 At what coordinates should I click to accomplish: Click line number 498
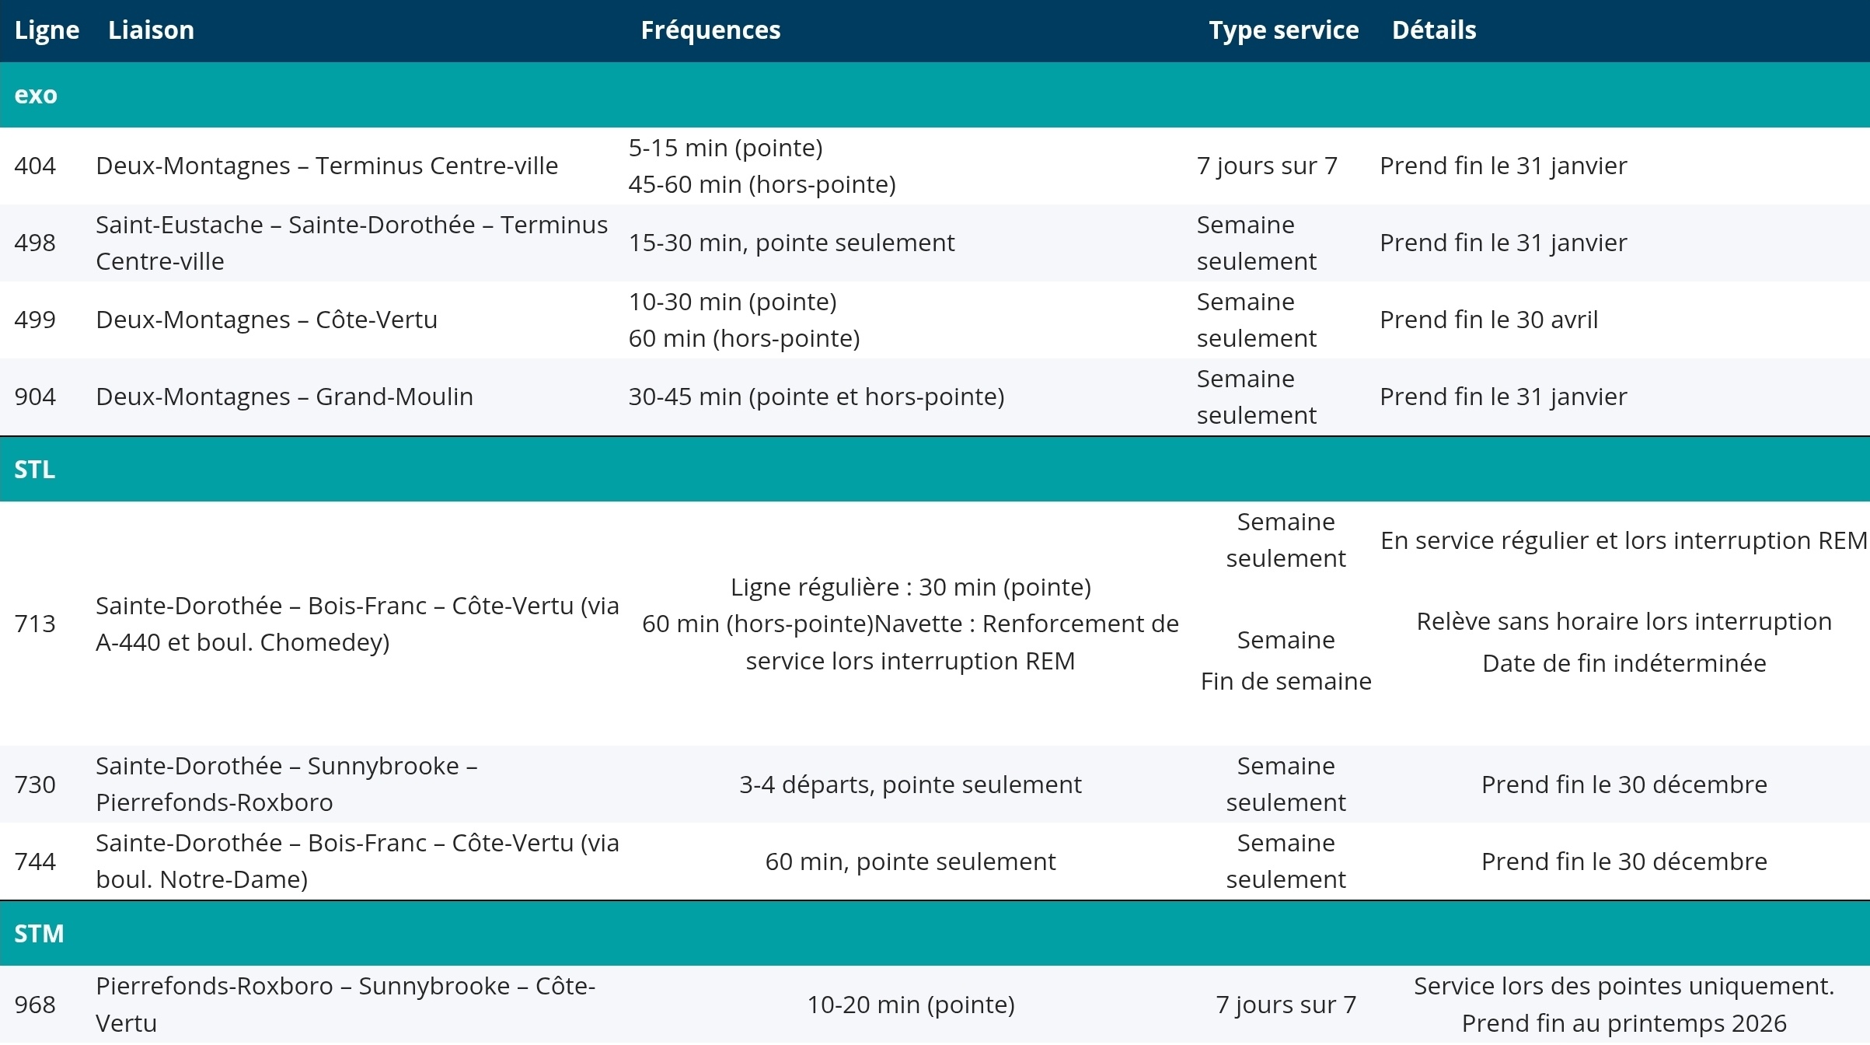tap(35, 243)
